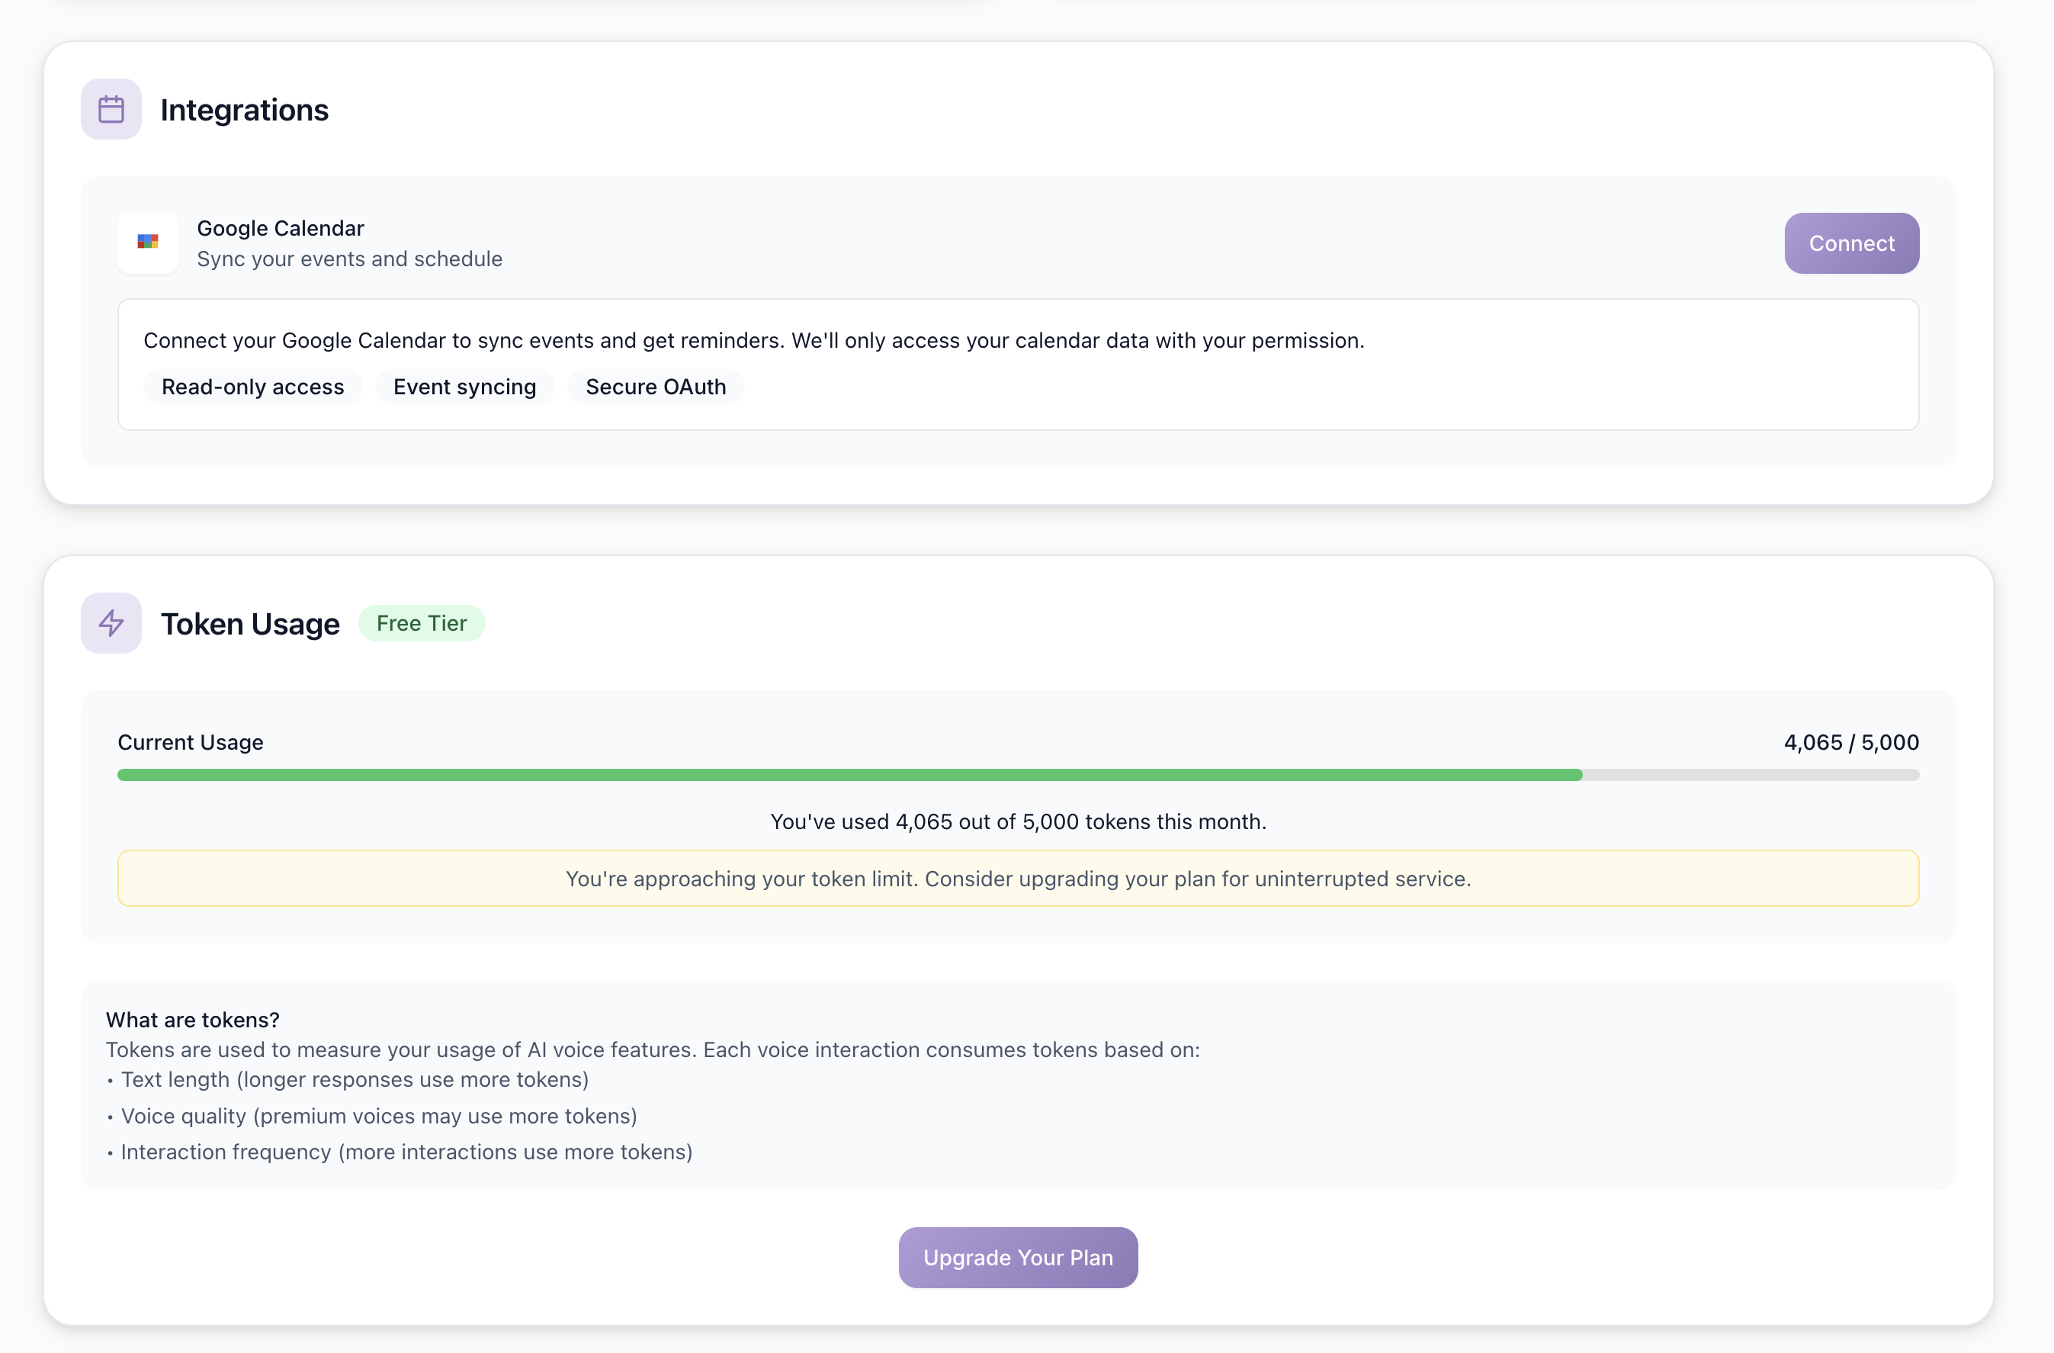
Task: Click the Free Tier badge
Action: click(x=421, y=623)
